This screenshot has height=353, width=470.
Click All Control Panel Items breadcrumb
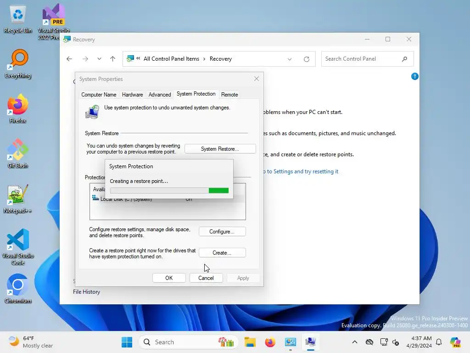172,59
